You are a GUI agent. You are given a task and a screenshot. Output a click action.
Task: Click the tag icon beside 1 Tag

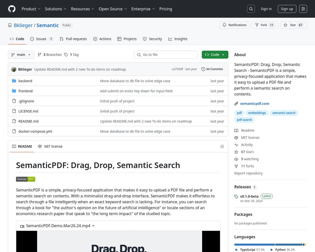point(66,55)
